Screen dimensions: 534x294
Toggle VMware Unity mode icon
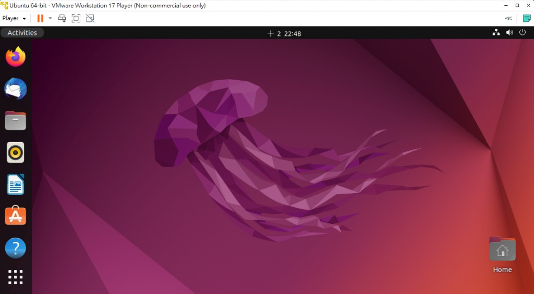(x=90, y=18)
